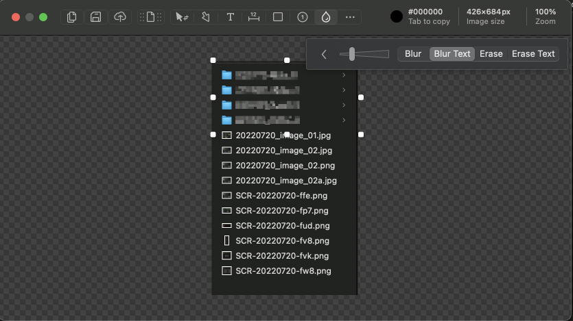This screenshot has width=573, height=321.
Task: Click the upload to cloud icon
Action: 120,17
